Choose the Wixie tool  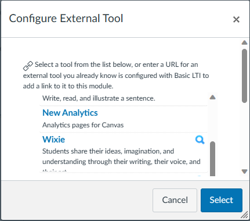pos(53,140)
